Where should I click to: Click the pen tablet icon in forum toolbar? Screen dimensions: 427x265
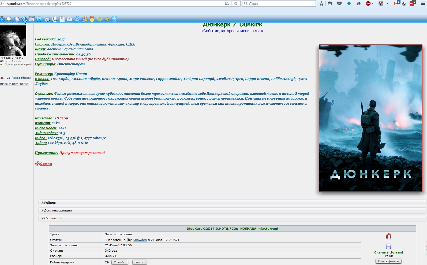click(47, 19)
